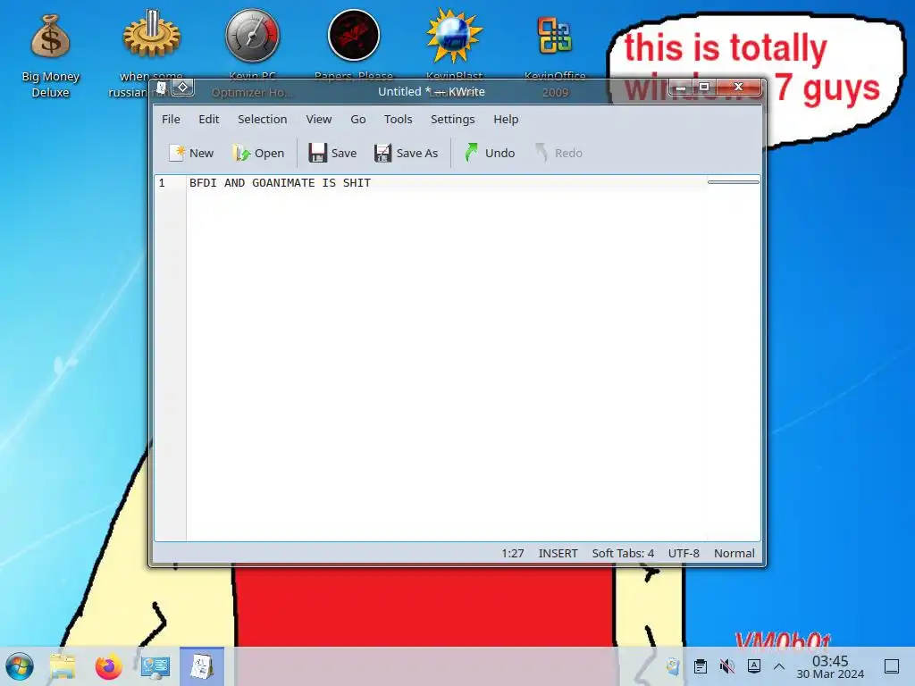
Task: Open the File menu
Action: point(171,119)
